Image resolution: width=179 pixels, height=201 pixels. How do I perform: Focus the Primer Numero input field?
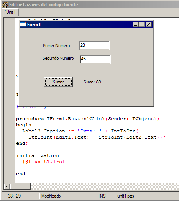[x=94, y=46]
